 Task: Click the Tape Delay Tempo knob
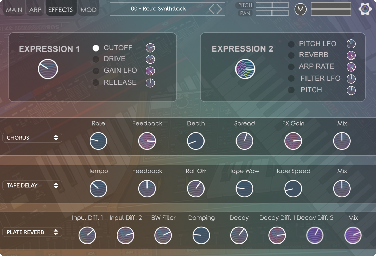pyautogui.click(x=98, y=189)
